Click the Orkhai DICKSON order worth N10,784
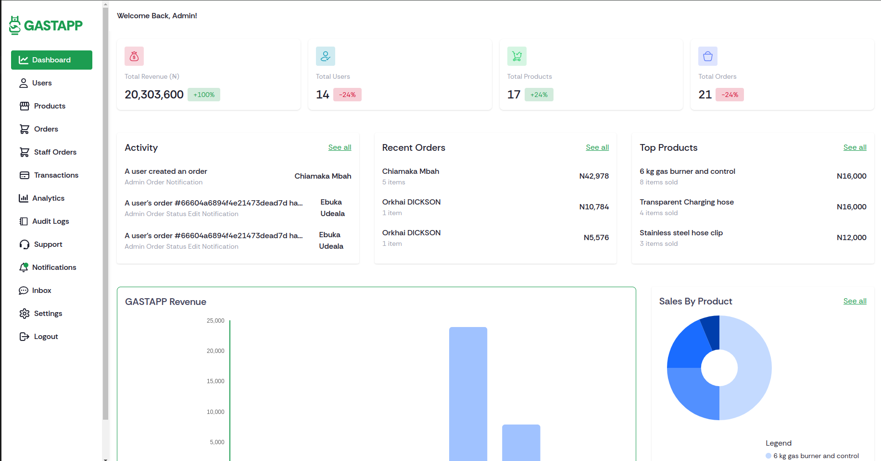881x461 pixels. click(495, 207)
